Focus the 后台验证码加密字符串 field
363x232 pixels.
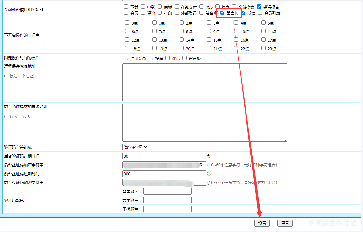(164, 165)
